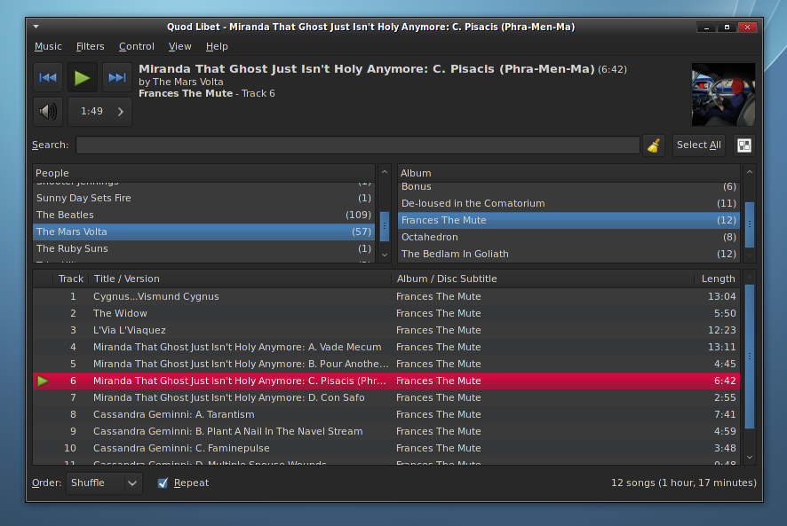
Task: Sort by Title / Version column header
Action: coord(240,279)
